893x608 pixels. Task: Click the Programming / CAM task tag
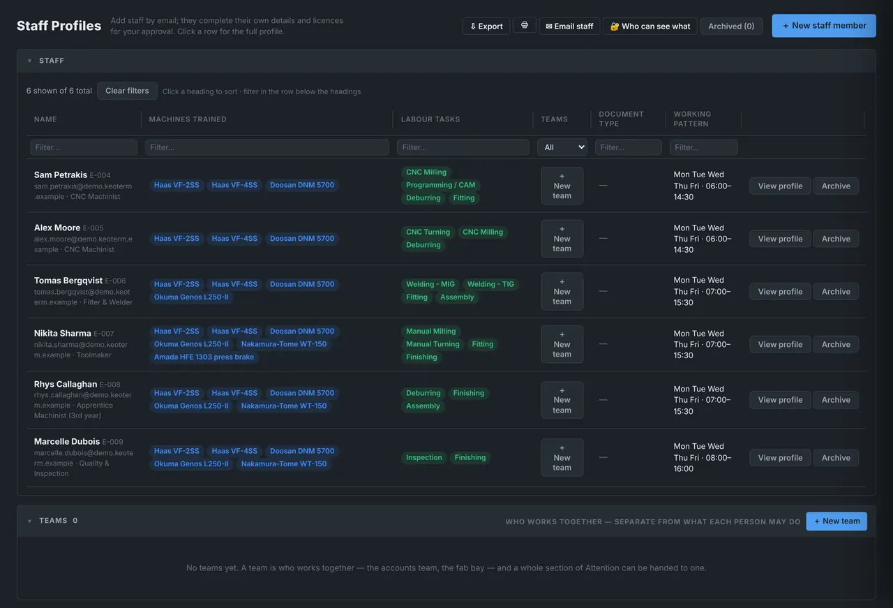click(440, 185)
